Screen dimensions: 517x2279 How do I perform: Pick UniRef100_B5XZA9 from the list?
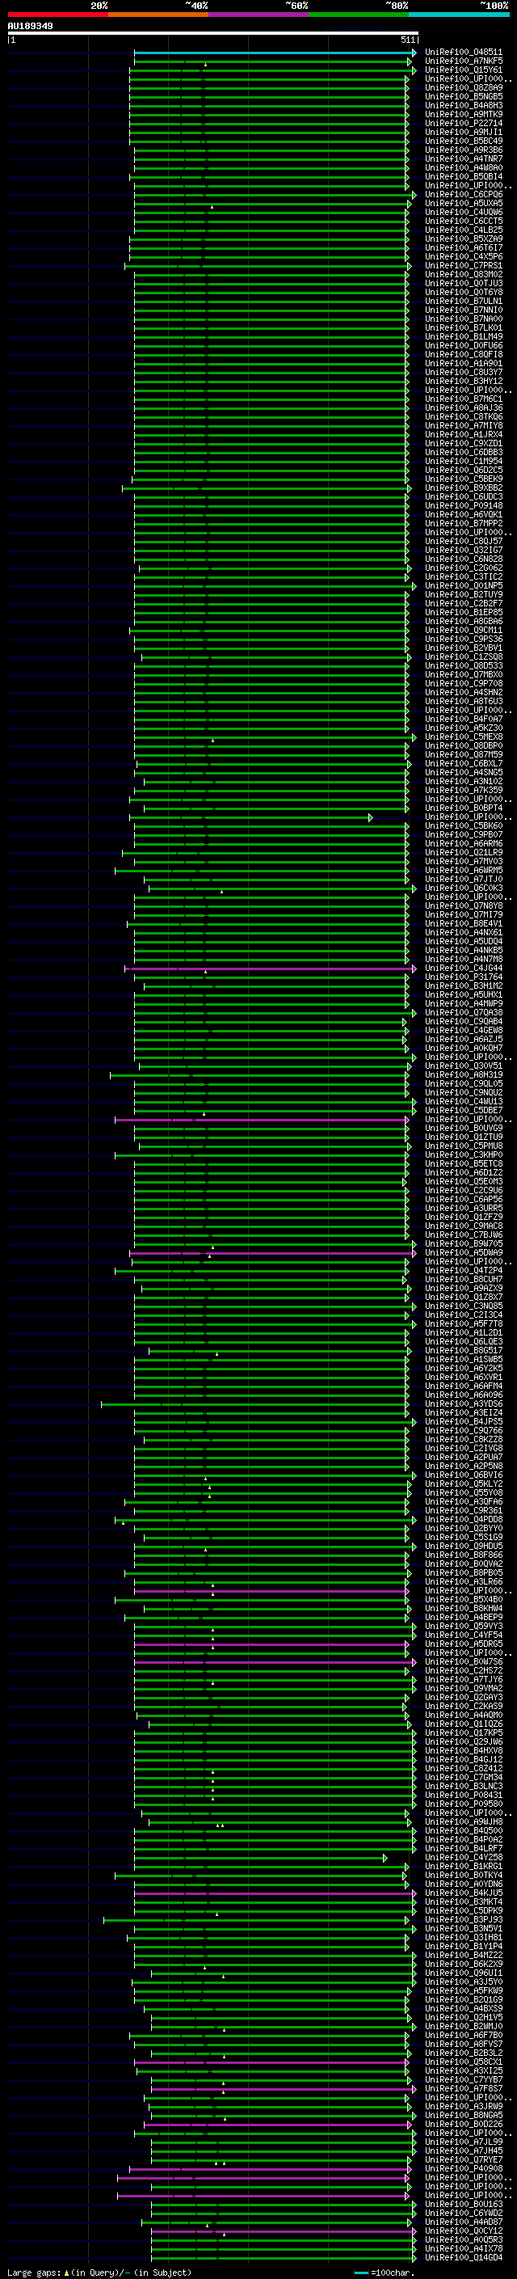[x=463, y=238]
